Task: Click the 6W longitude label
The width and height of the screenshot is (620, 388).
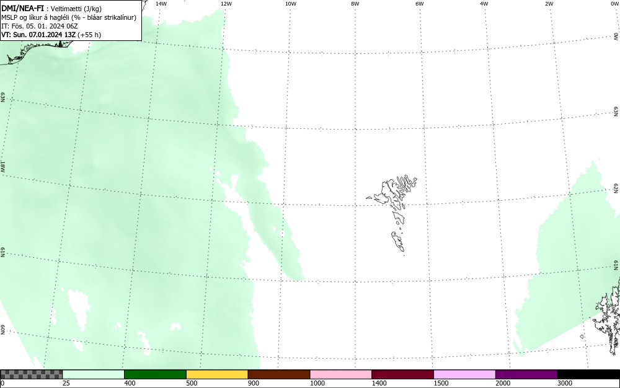Action: point(420,4)
